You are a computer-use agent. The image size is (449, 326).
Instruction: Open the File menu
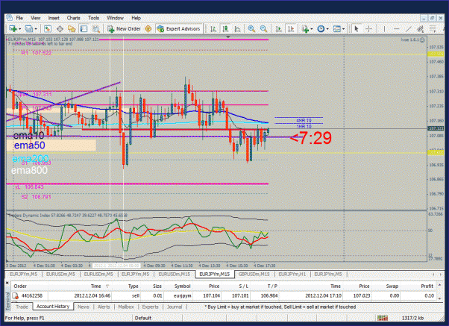coord(19,18)
